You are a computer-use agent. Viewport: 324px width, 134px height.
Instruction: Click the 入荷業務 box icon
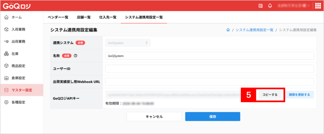(x=6, y=29)
